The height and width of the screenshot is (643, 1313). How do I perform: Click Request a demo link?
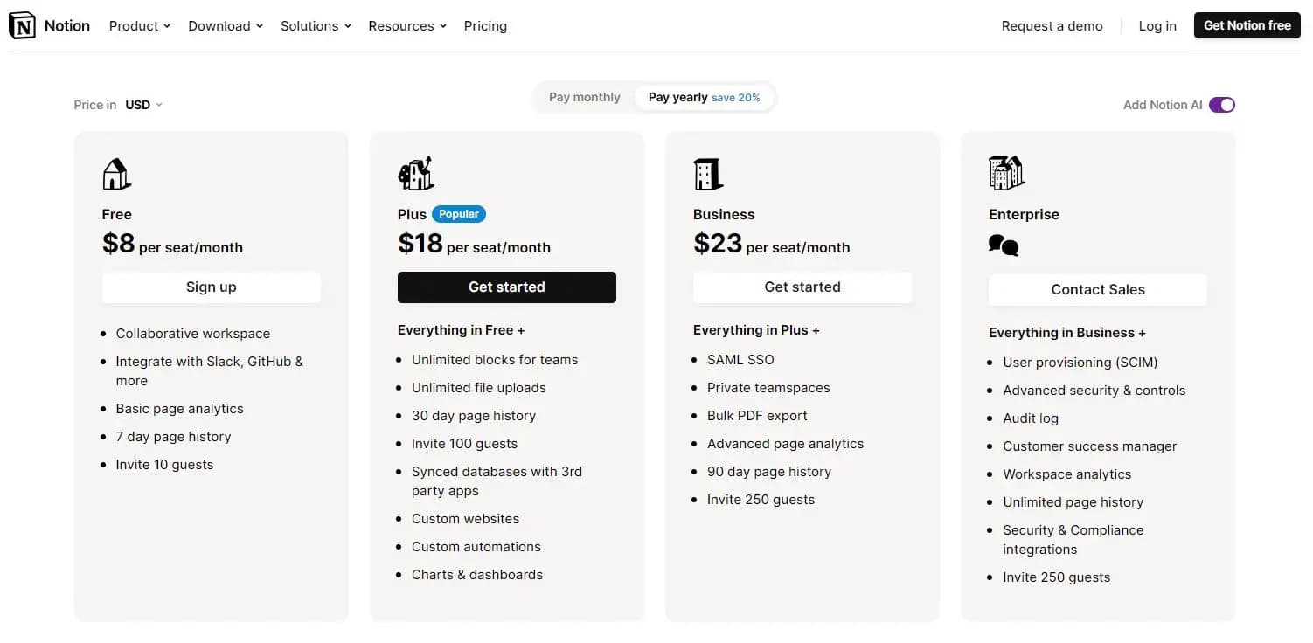[1052, 26]
